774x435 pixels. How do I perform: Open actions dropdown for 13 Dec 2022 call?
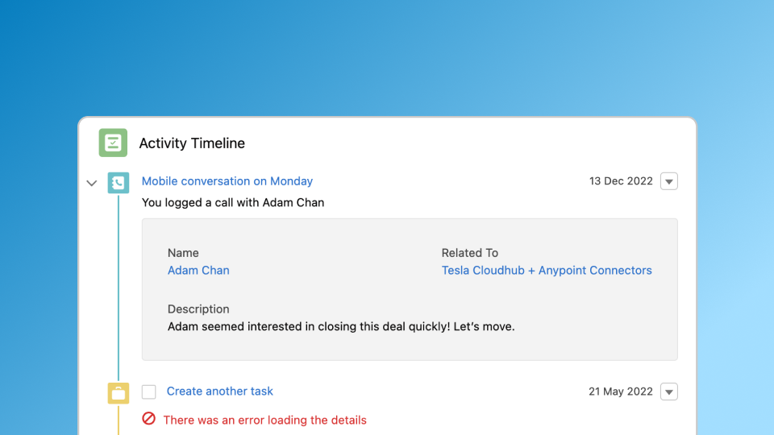pyautogui.click(x=668, y=181)
